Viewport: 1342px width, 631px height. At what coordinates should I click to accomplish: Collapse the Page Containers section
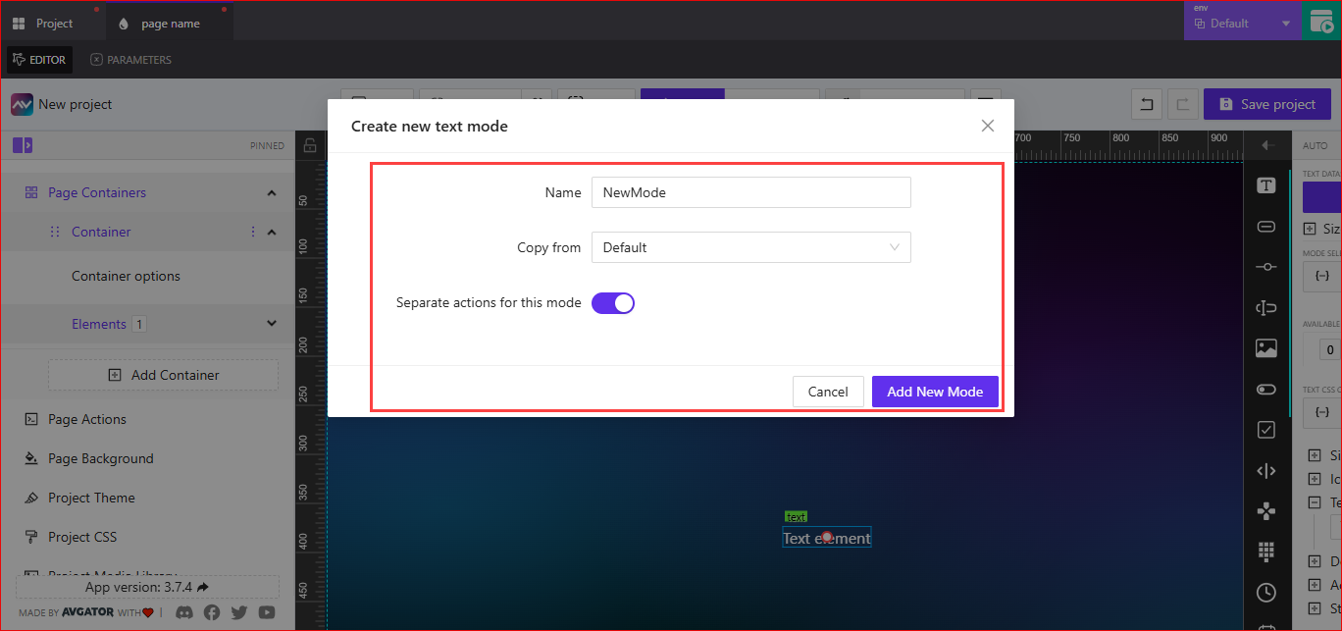(x=272, y=192)
